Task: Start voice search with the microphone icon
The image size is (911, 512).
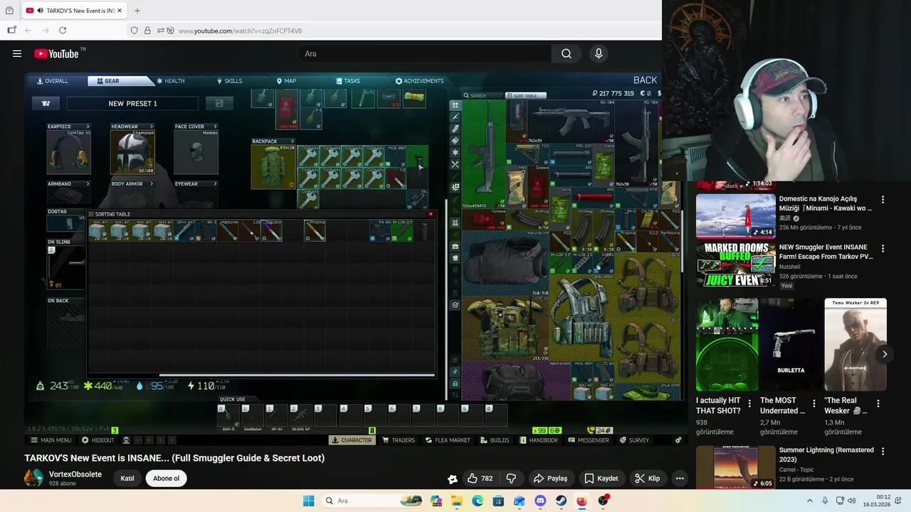Action: point(599,53)
